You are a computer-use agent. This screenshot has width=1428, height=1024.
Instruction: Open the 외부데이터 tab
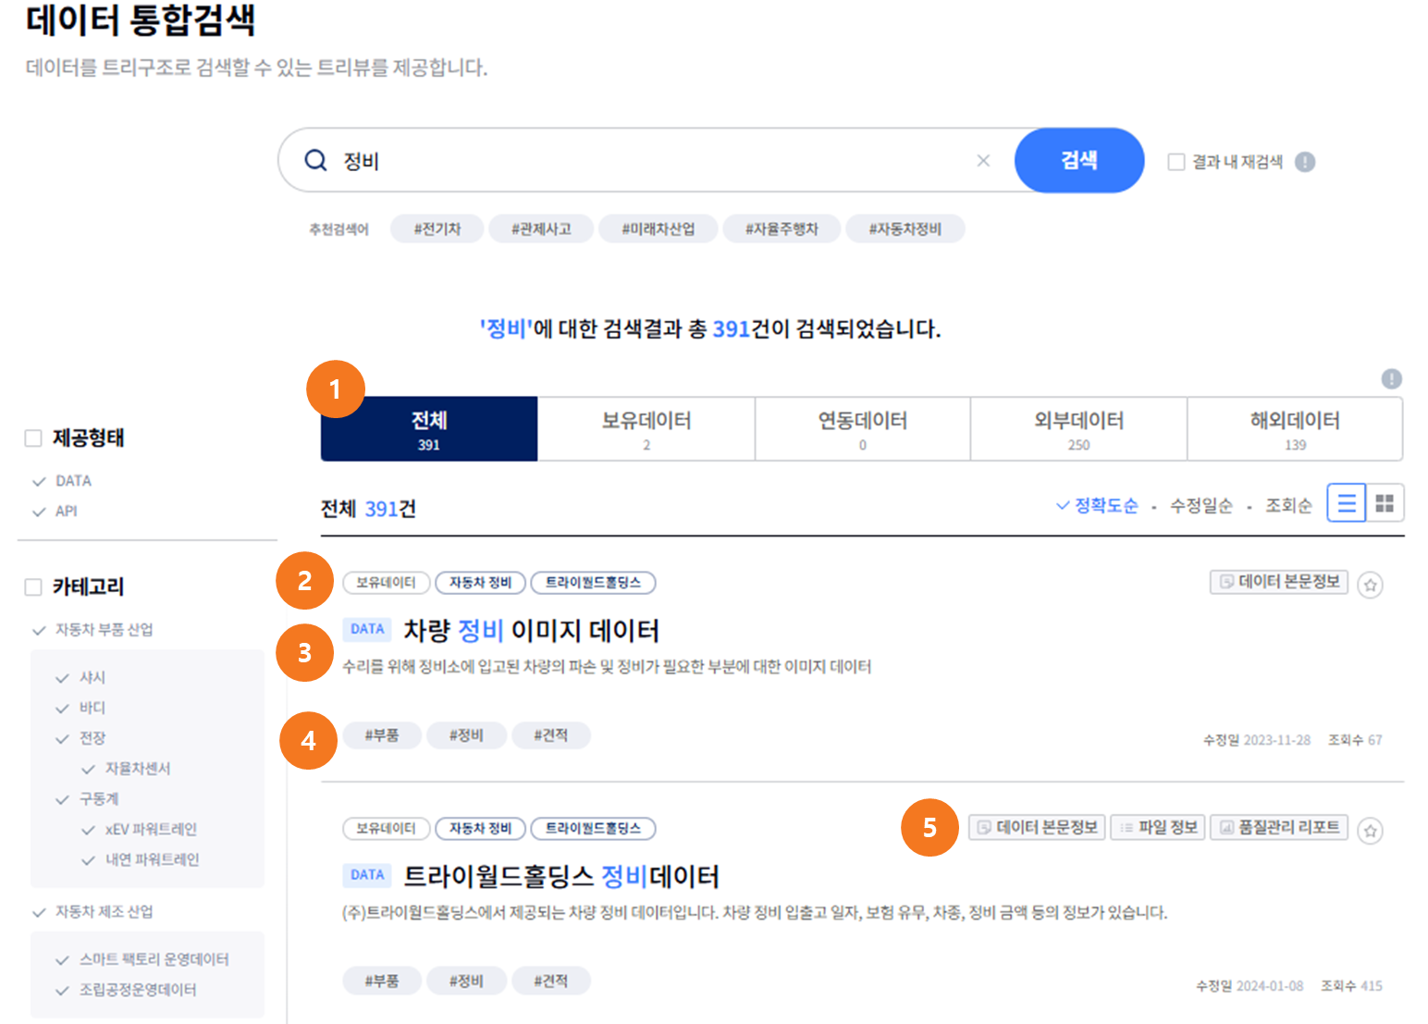click(1078, 429)
